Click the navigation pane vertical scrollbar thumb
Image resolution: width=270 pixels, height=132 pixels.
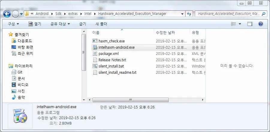pos(84,52)
